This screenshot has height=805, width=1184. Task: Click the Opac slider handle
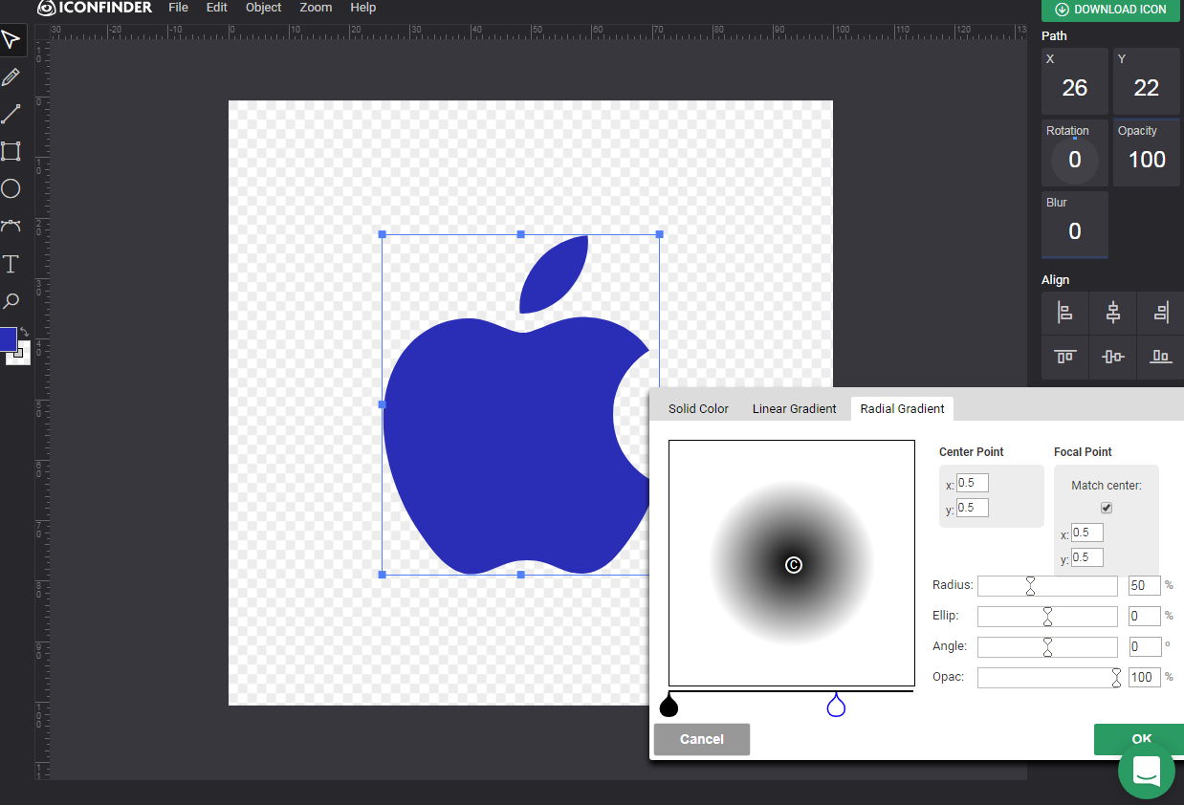pos(1116,678)
